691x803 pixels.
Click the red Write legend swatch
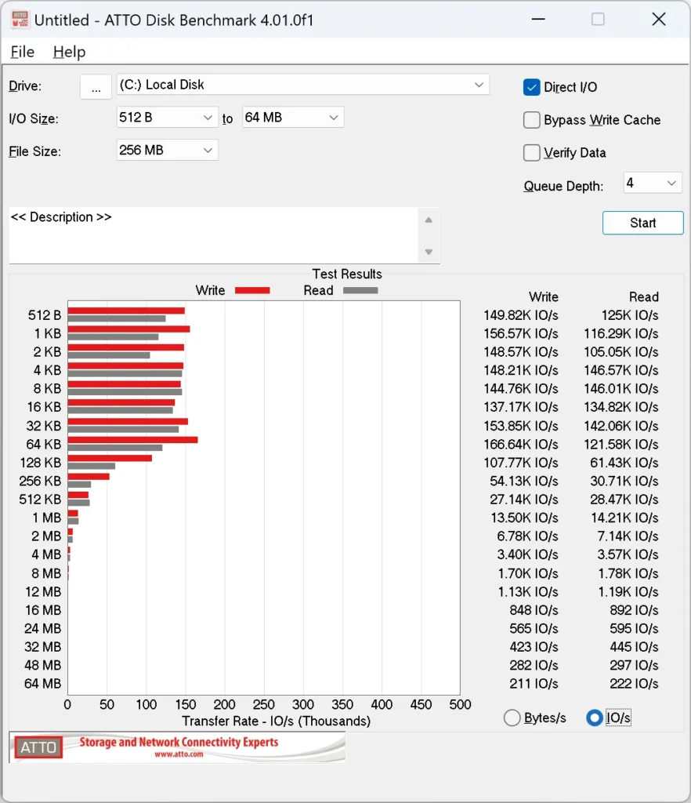[x=252, y=290]
